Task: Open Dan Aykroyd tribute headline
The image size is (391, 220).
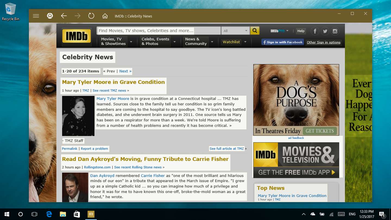Action: [145, 159]
